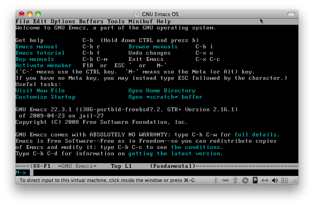Click the USB device icon in status bar
Screen dimensions: 314x206
tap(226, 180)
